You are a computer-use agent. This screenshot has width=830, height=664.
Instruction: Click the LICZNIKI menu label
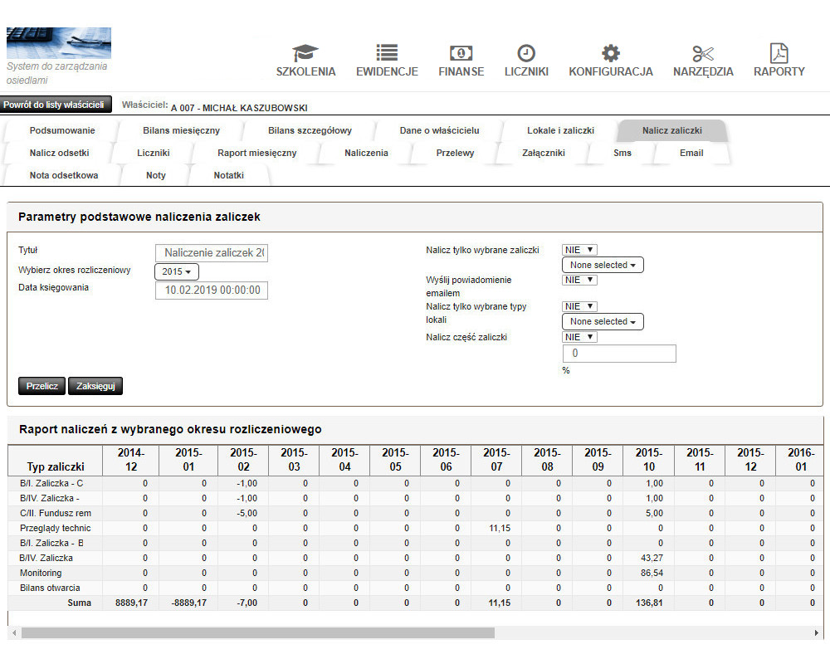pyautogui.click(x=526, y=72)
